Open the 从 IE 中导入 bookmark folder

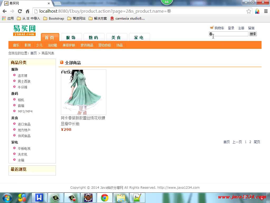coord(28,19)
